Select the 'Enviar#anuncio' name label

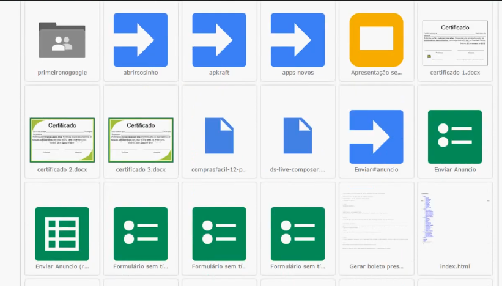[376, 169]
